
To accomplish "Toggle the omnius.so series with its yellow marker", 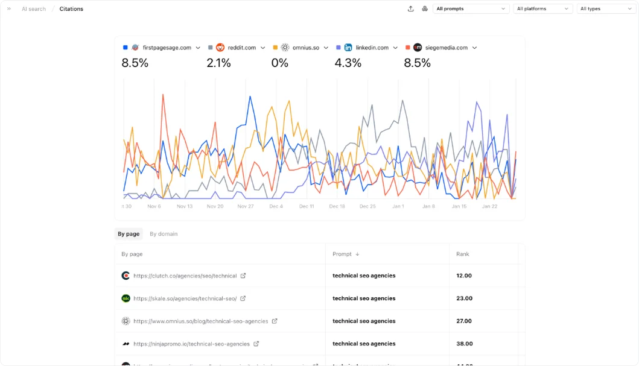I will coord(274,47).
